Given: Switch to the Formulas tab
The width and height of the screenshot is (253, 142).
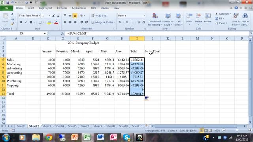Looking at the screenshot, I should coord(62,8).
